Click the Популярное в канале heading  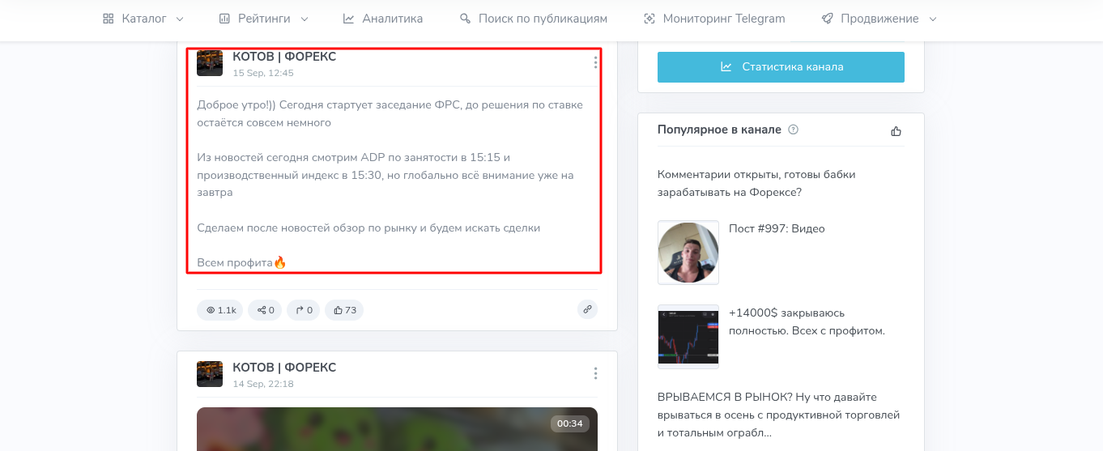click(x=719, y=130)
